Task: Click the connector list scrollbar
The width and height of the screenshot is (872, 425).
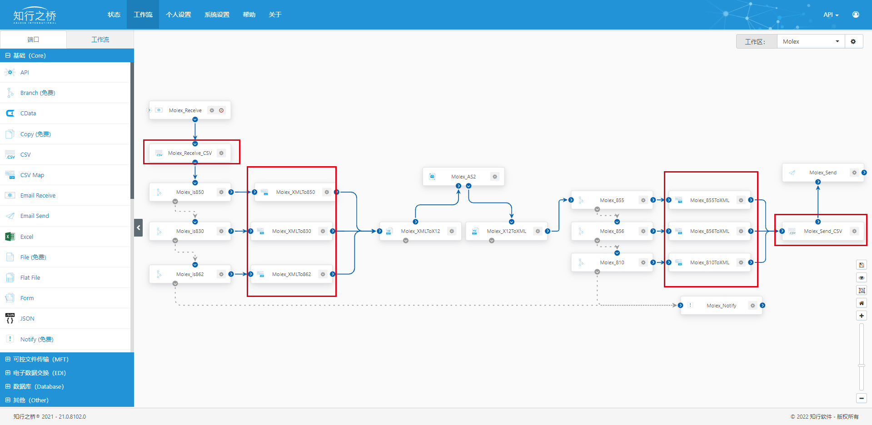Action: click(x=132, y=131)
